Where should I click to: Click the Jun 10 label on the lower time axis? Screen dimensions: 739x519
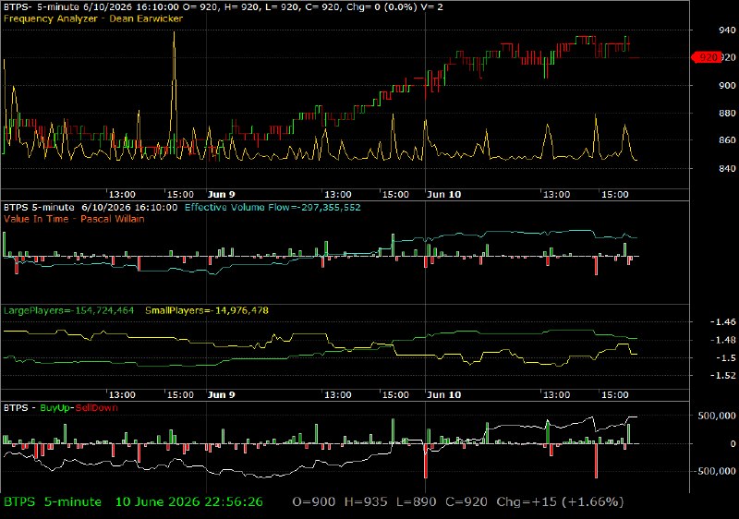click(x=443, y=394)
